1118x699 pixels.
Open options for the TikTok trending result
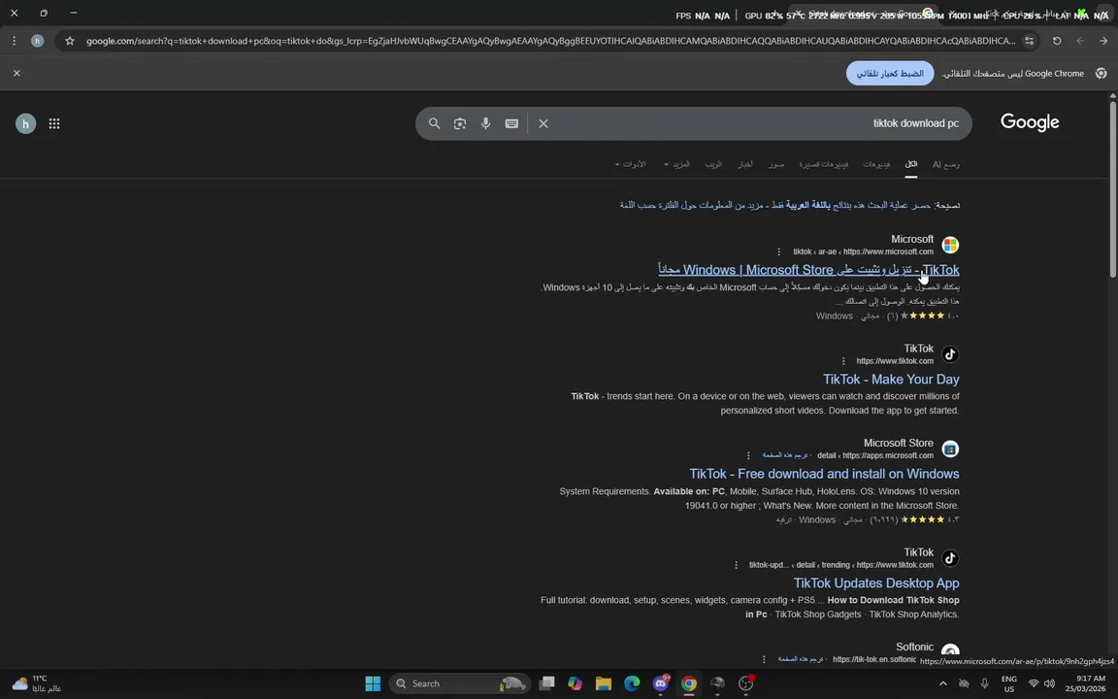(736, 565)
